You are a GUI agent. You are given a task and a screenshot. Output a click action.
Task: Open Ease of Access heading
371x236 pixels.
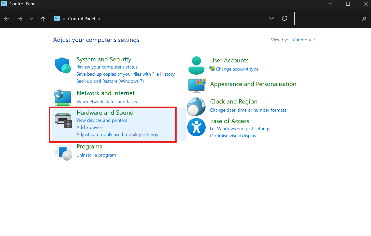(230, 121)
